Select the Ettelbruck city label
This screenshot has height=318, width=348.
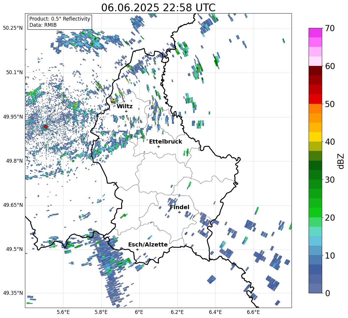pyautogui.click(x=165, y=142)
